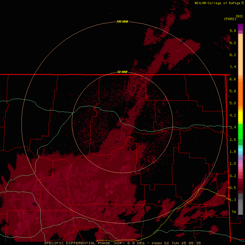Pick the yellow color bar segment
Image resolution: width=245 pixels, height=245 pixels.
click(x=240, y=117)
